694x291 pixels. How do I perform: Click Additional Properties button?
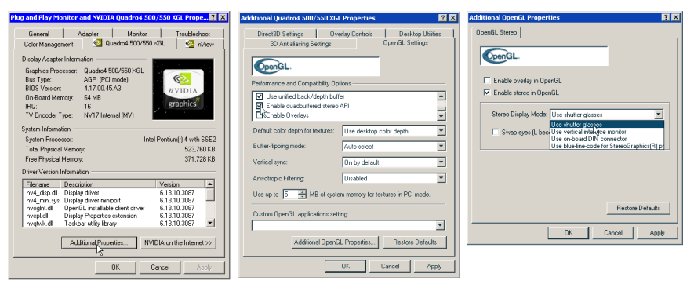point(99,242)
